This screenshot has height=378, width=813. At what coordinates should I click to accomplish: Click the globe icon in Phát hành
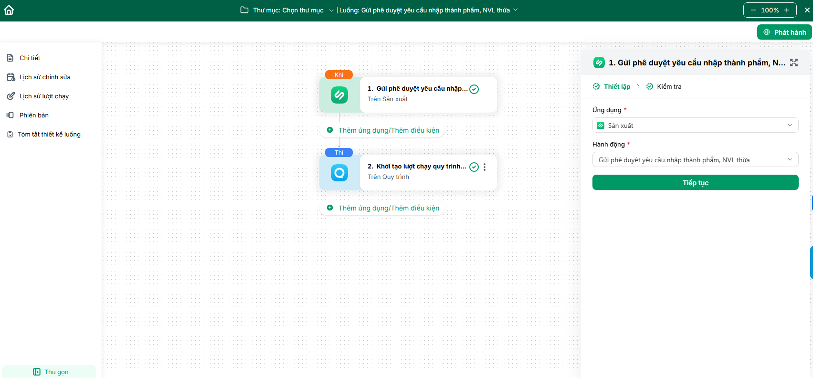767,32
